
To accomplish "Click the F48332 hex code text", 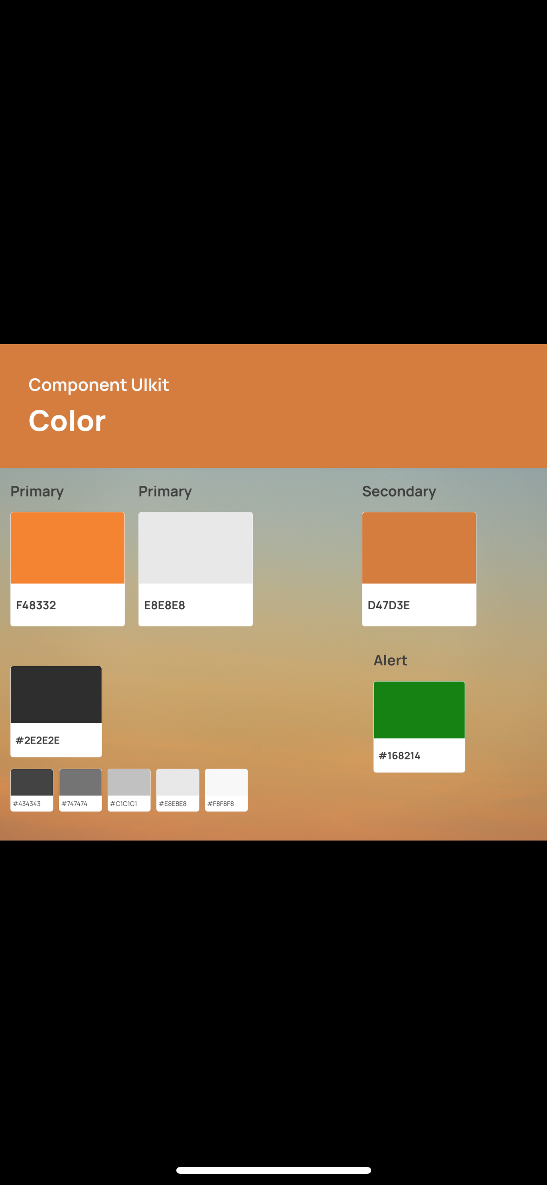I will [36, 605].
